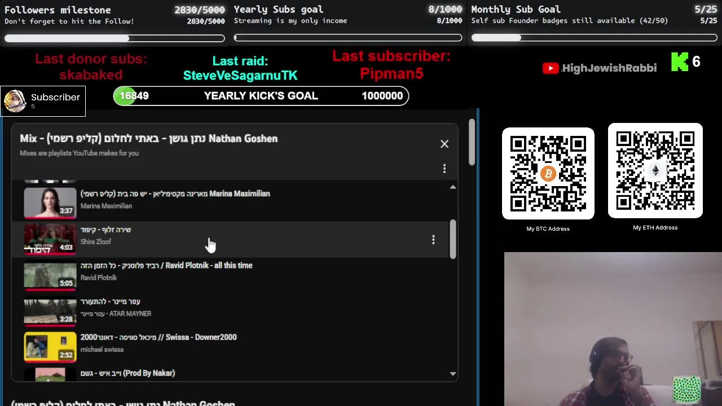Play the Swissa Downer2000 thumbnail
The image size is (722, 406).
coord(50,347)
